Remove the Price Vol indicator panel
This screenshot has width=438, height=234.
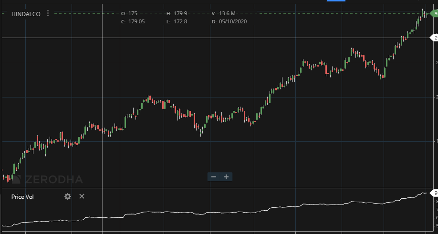(82, 196)
